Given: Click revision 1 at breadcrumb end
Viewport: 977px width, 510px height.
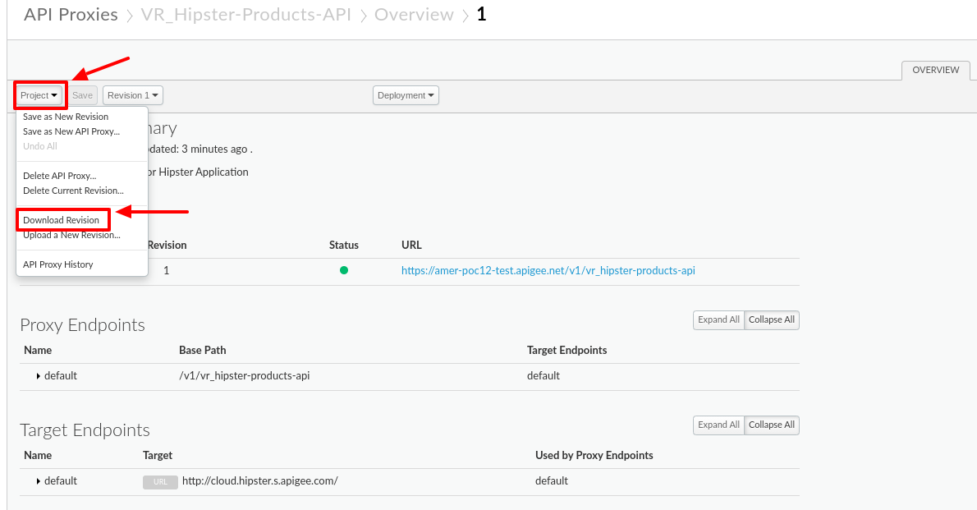Looking at the screenshot, I should tap(481, 14).
